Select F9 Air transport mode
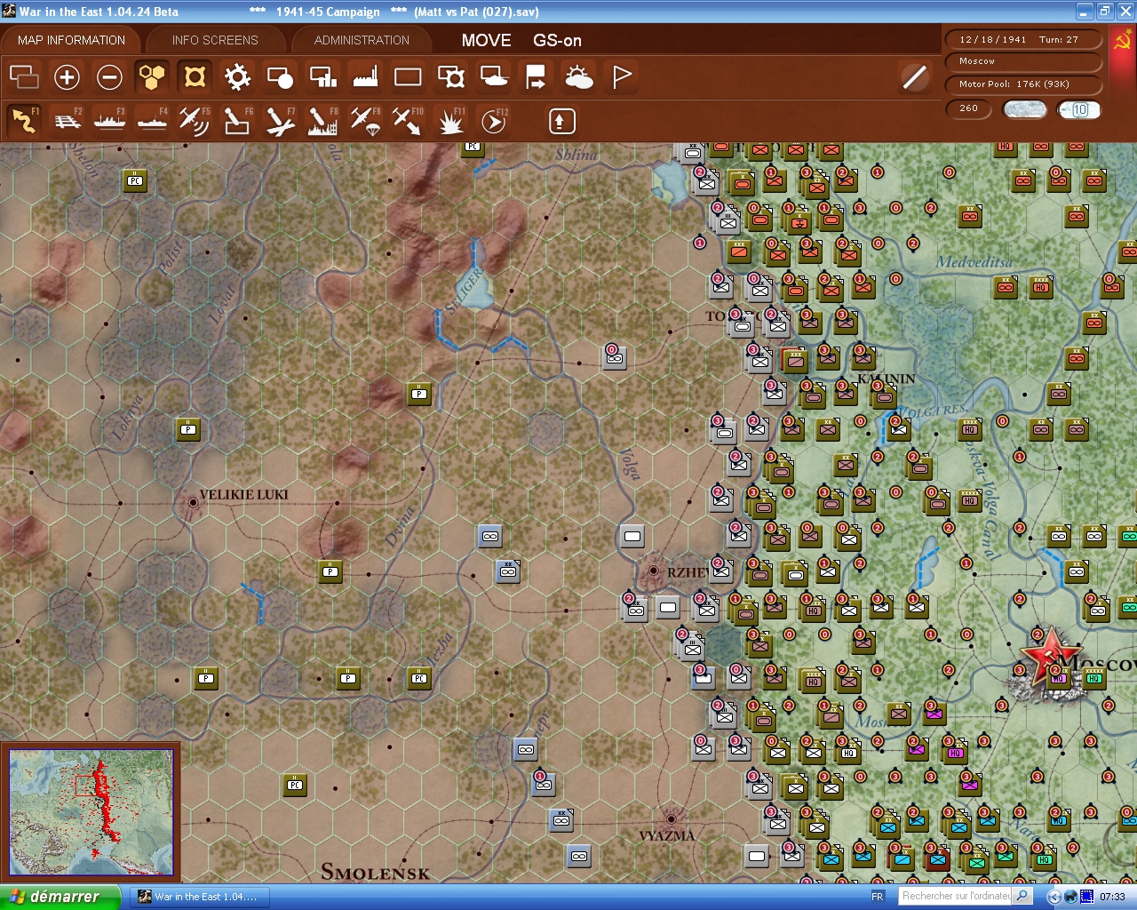1137x910 pixels. 365,121
